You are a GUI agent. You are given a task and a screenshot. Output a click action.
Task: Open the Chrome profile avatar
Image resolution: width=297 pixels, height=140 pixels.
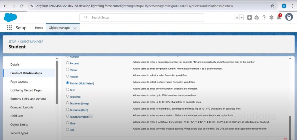[284, 6]
